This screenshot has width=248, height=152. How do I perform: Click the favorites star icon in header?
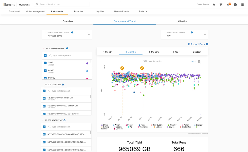click(214, 5)
